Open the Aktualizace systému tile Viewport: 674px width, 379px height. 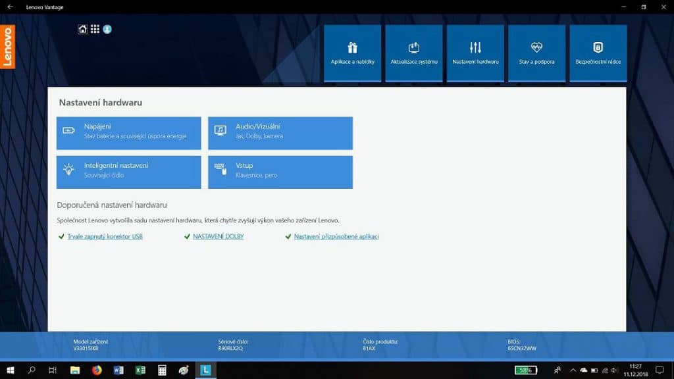[414, 53]
